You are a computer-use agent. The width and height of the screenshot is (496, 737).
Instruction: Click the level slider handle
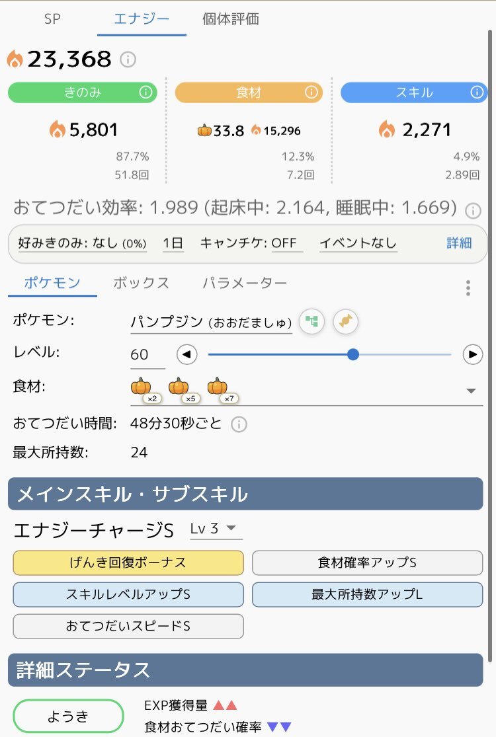click(x=353, y=355)
